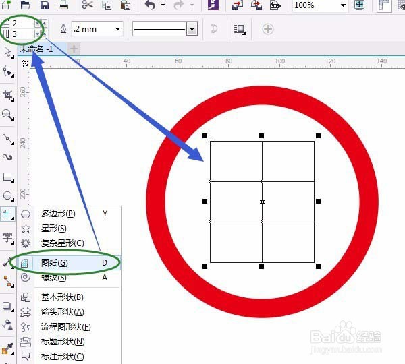The height and width of the screenshot is (364, 405).
Task: Click the greyed Redo arrow
Action: point(179,5)
